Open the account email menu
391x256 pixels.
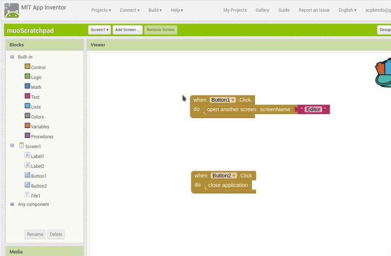378,11
